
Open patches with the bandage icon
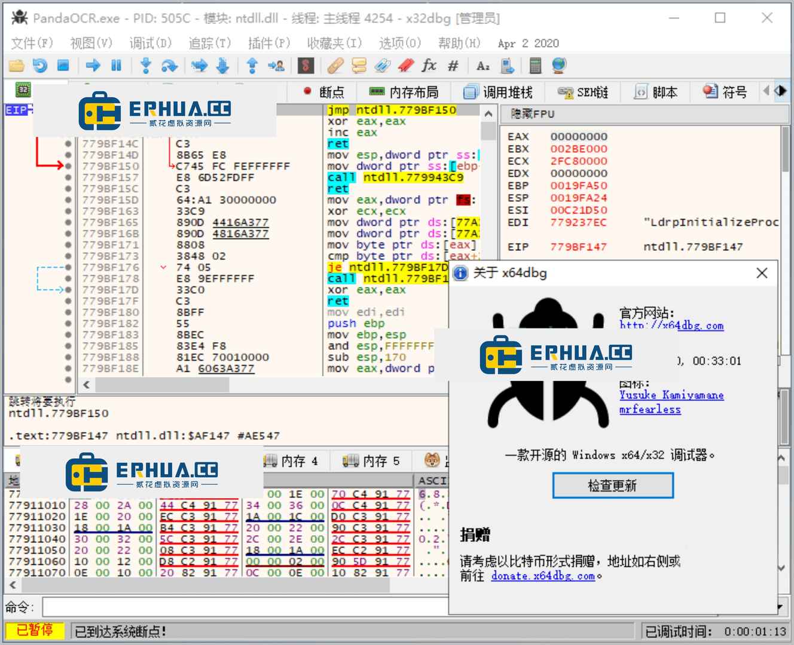click(x=335, y=66)
